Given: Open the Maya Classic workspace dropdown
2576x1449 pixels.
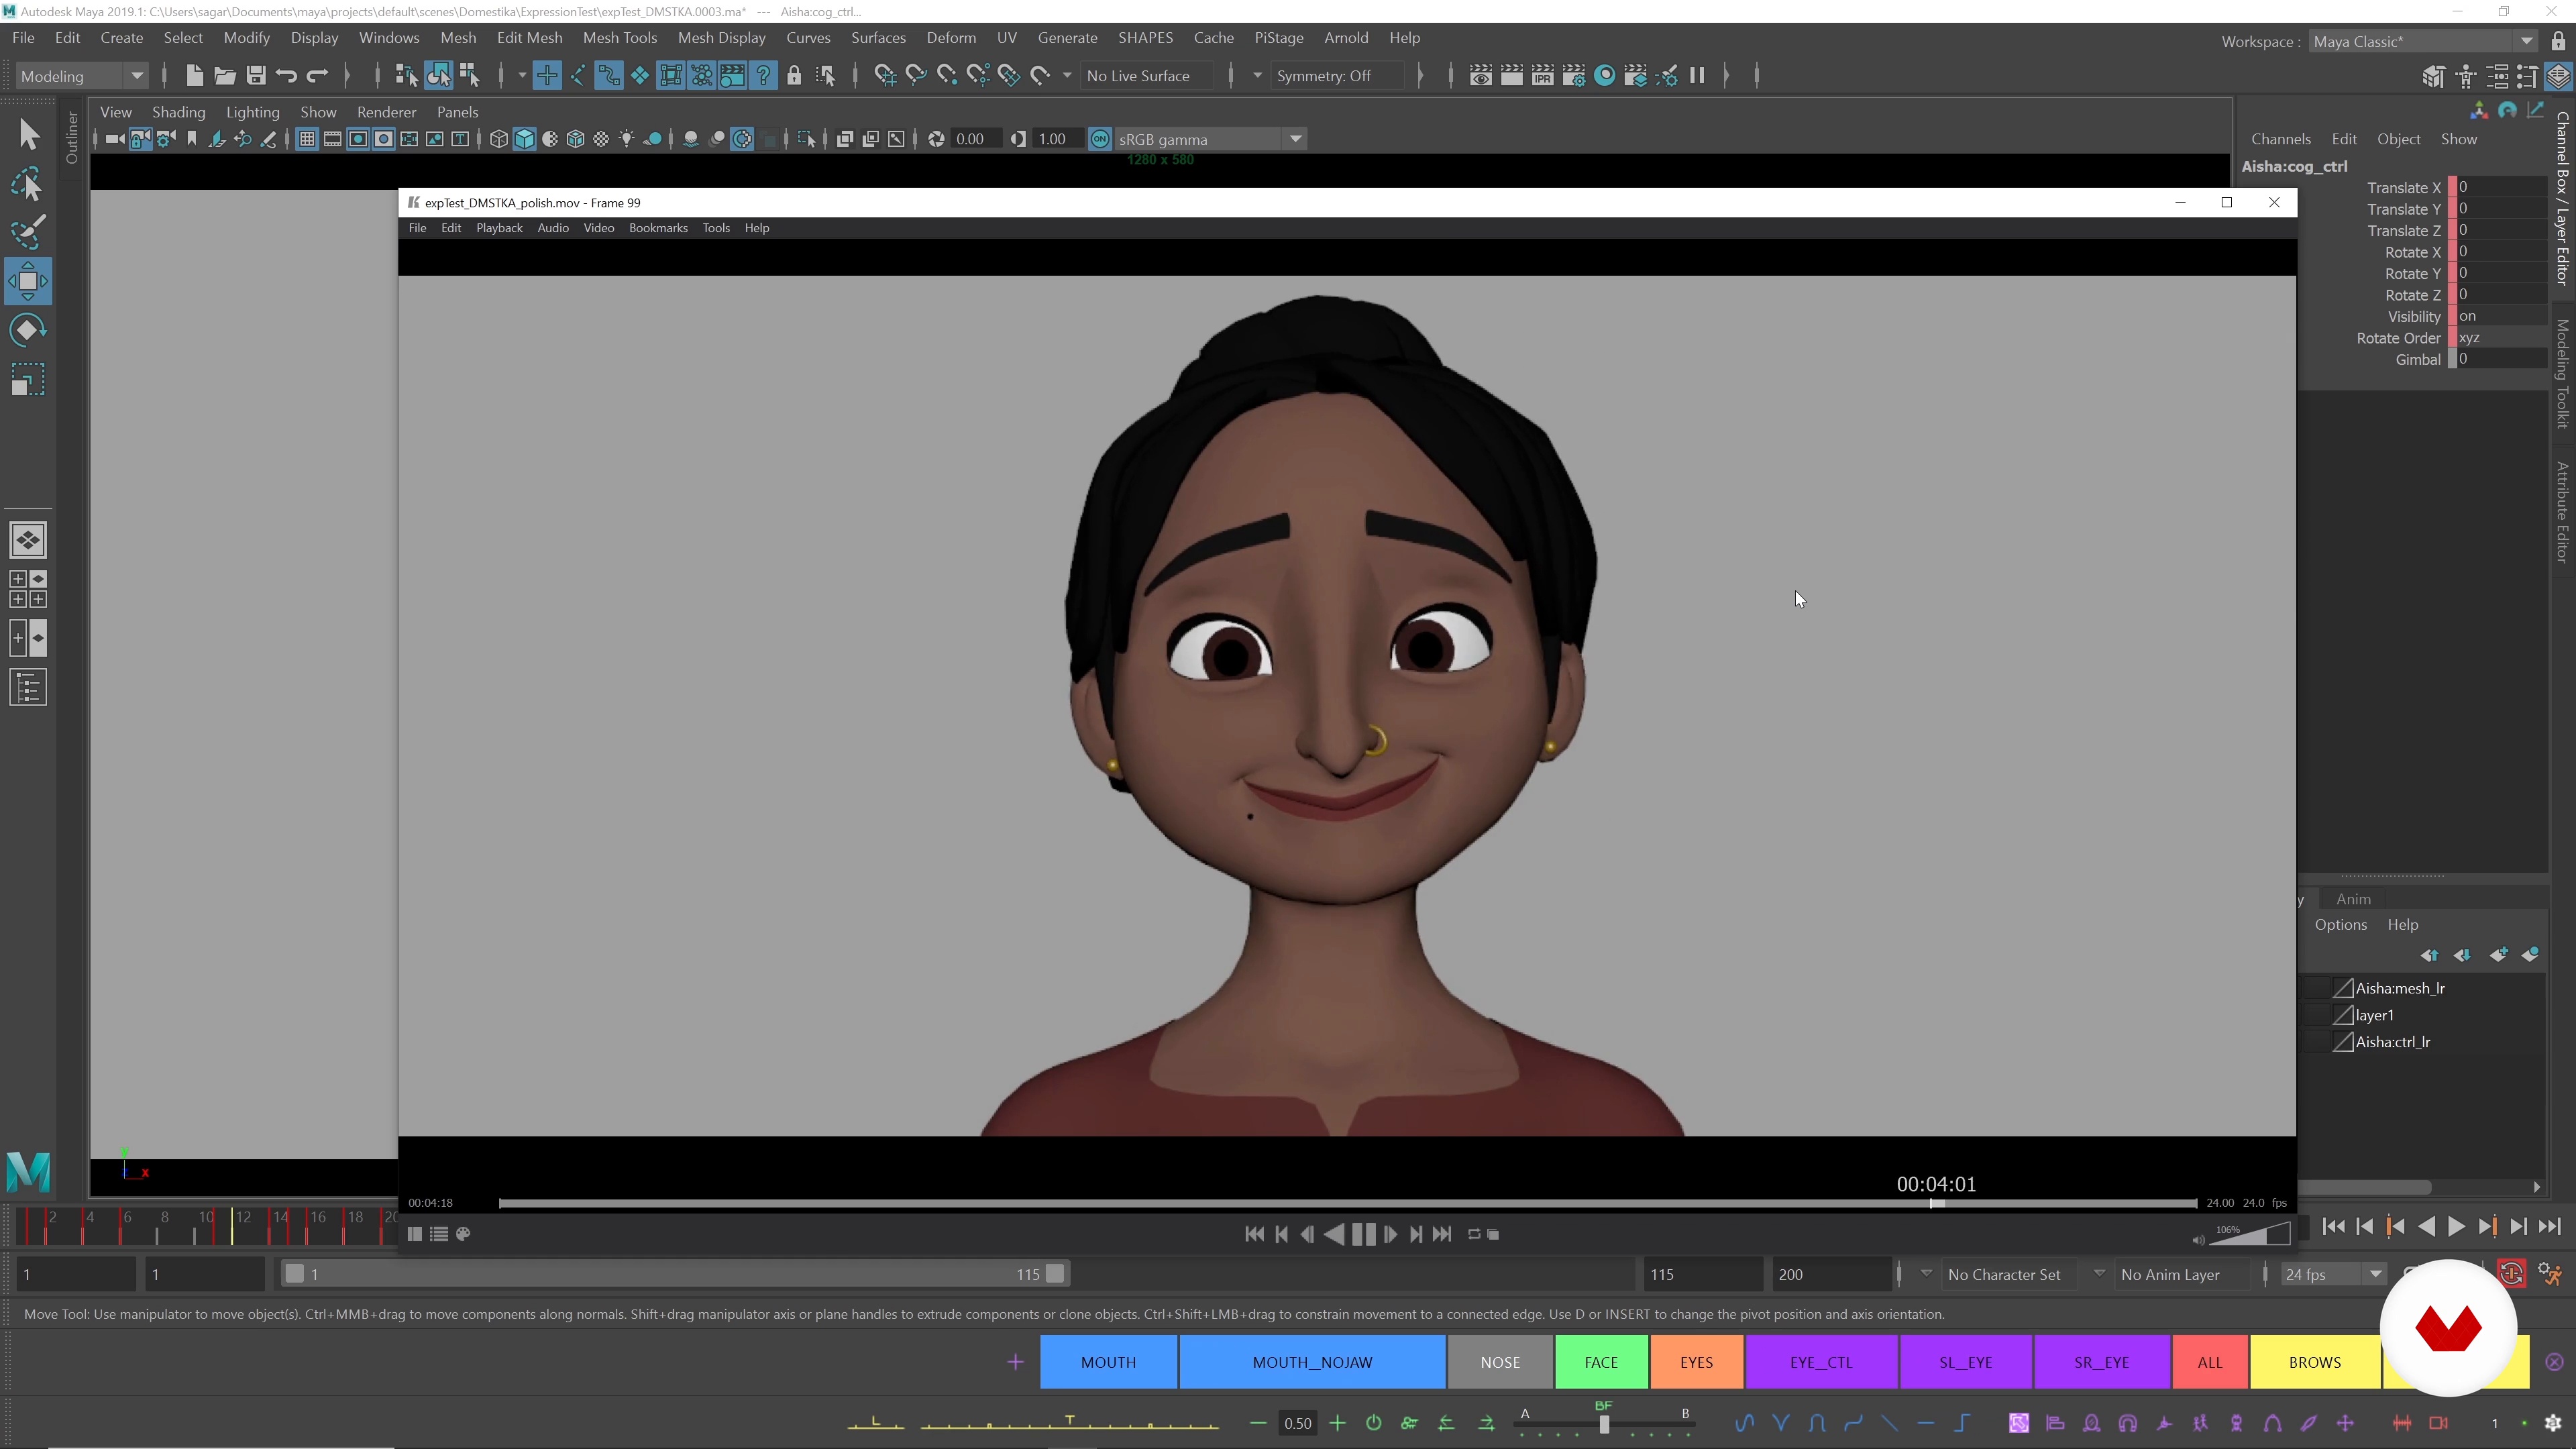Looking at the screenshot, I should tap(2424, 41).
